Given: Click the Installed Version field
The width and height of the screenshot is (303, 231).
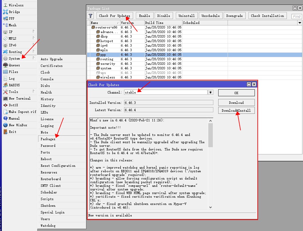Looking at the screenshot, I should click(169, 103).
